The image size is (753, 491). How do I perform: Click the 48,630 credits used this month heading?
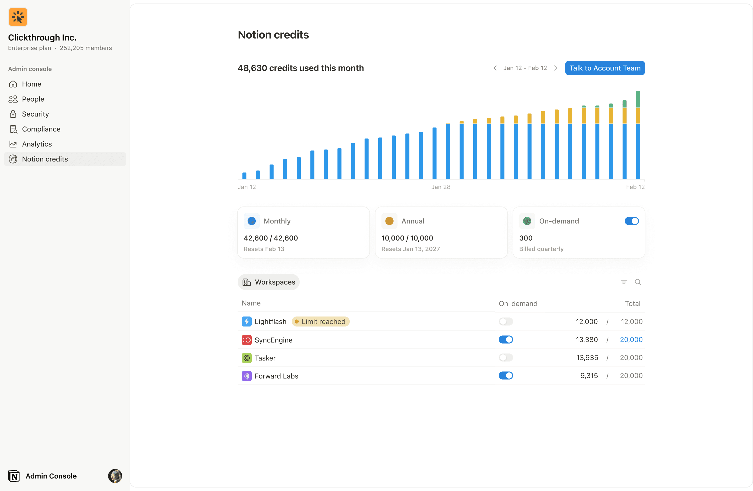coord(301,68)
